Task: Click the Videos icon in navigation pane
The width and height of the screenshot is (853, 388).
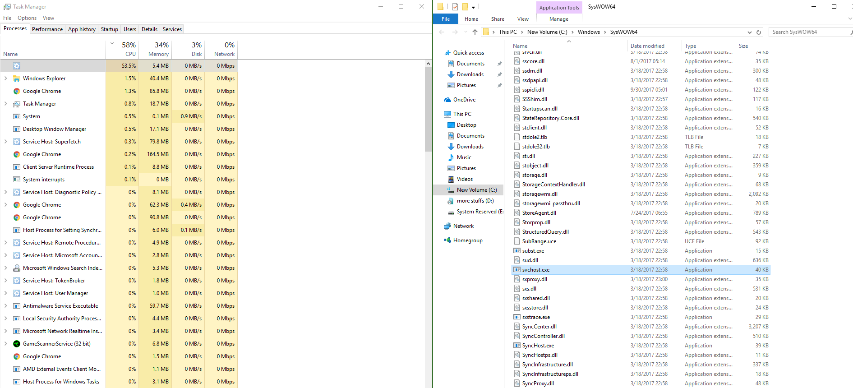Action: [451, 179]
